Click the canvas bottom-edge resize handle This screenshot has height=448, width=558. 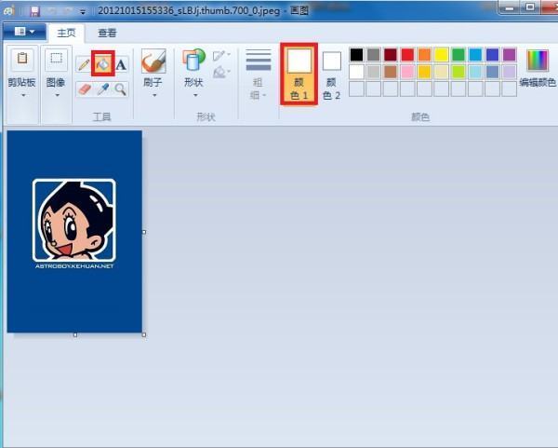click(75, 334)
